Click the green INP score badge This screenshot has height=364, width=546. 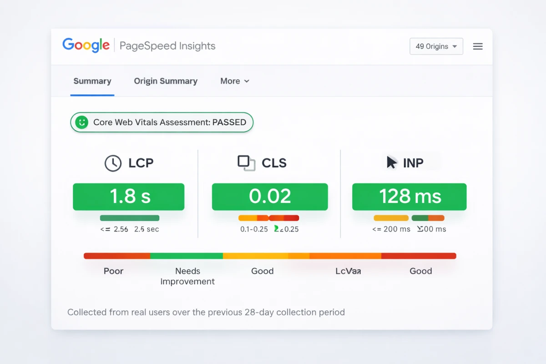(409, 197)
